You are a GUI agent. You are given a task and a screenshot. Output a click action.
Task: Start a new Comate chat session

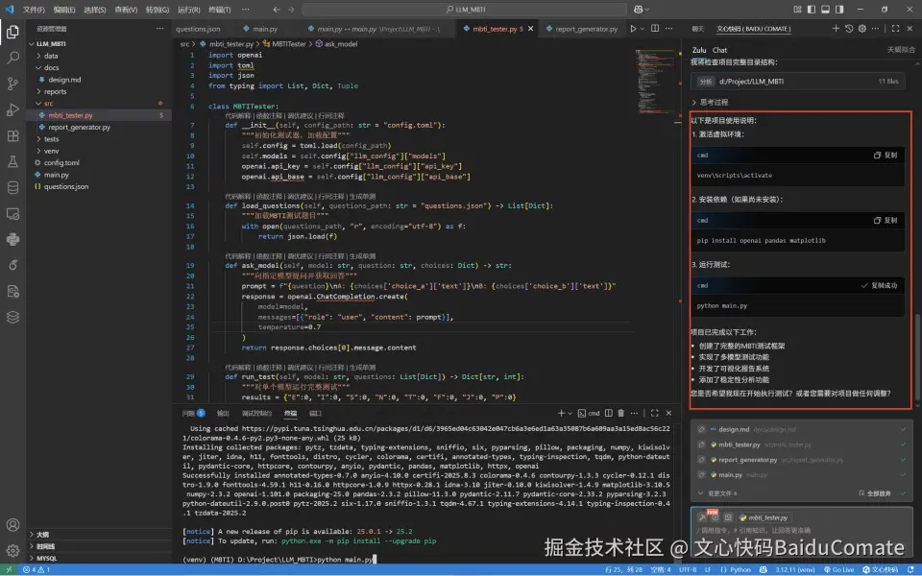835,29
